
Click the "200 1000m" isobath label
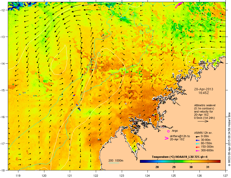pyautogui.click(x=116, y=160)
